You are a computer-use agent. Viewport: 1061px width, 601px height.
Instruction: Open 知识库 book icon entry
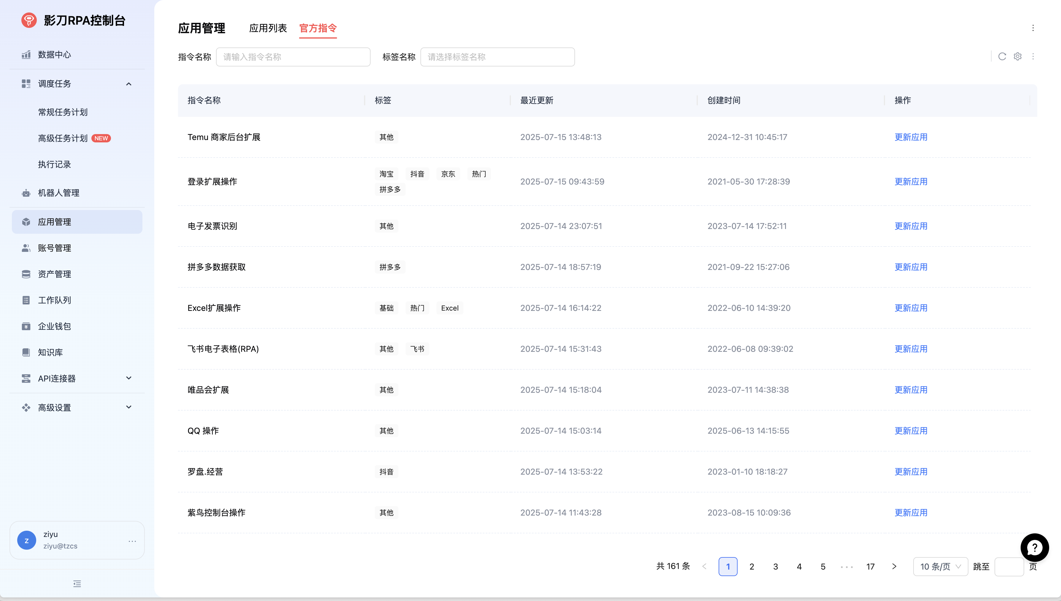tap(26, 352)
